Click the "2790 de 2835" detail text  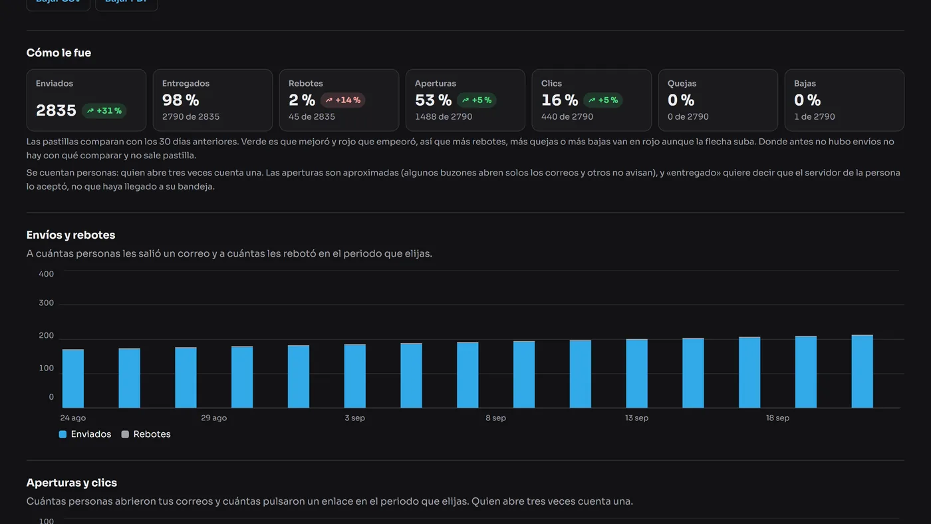click(x=191, y=116)
